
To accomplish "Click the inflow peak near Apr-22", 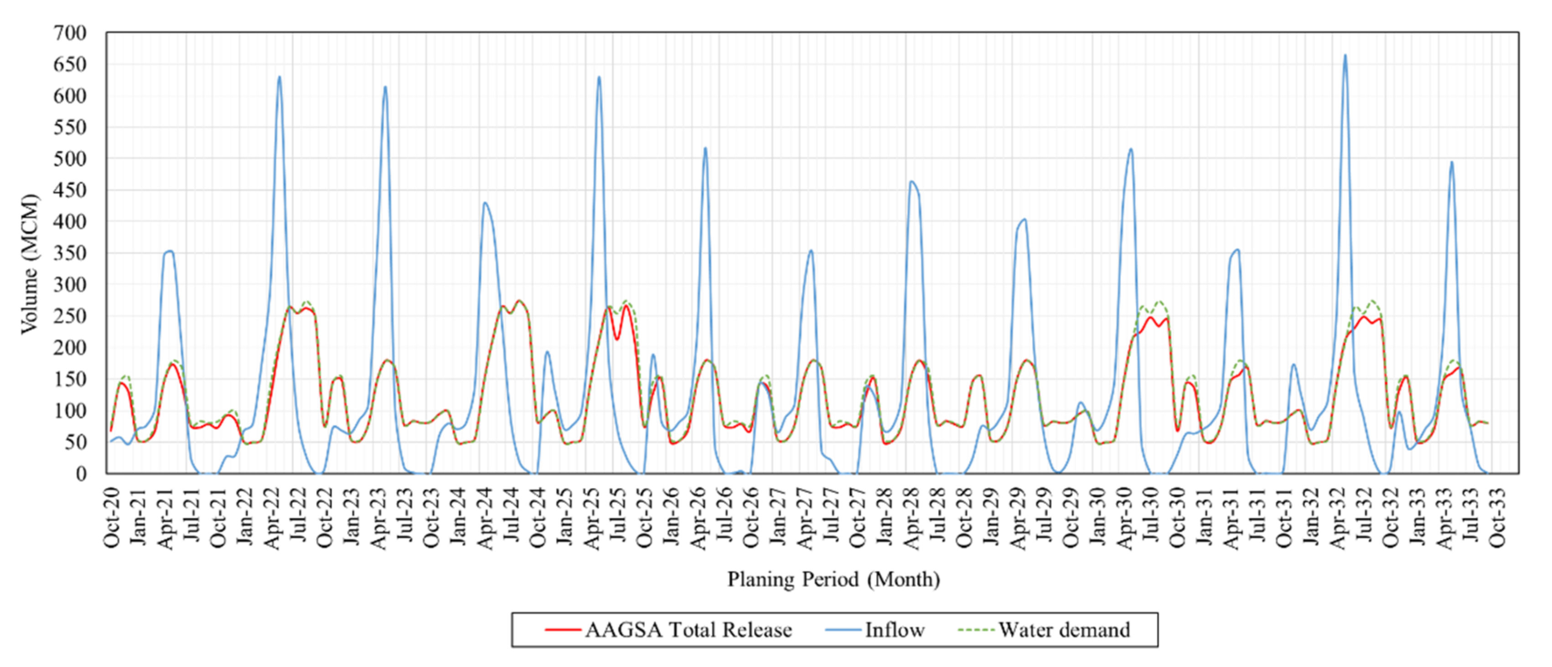I will [279, 77].
